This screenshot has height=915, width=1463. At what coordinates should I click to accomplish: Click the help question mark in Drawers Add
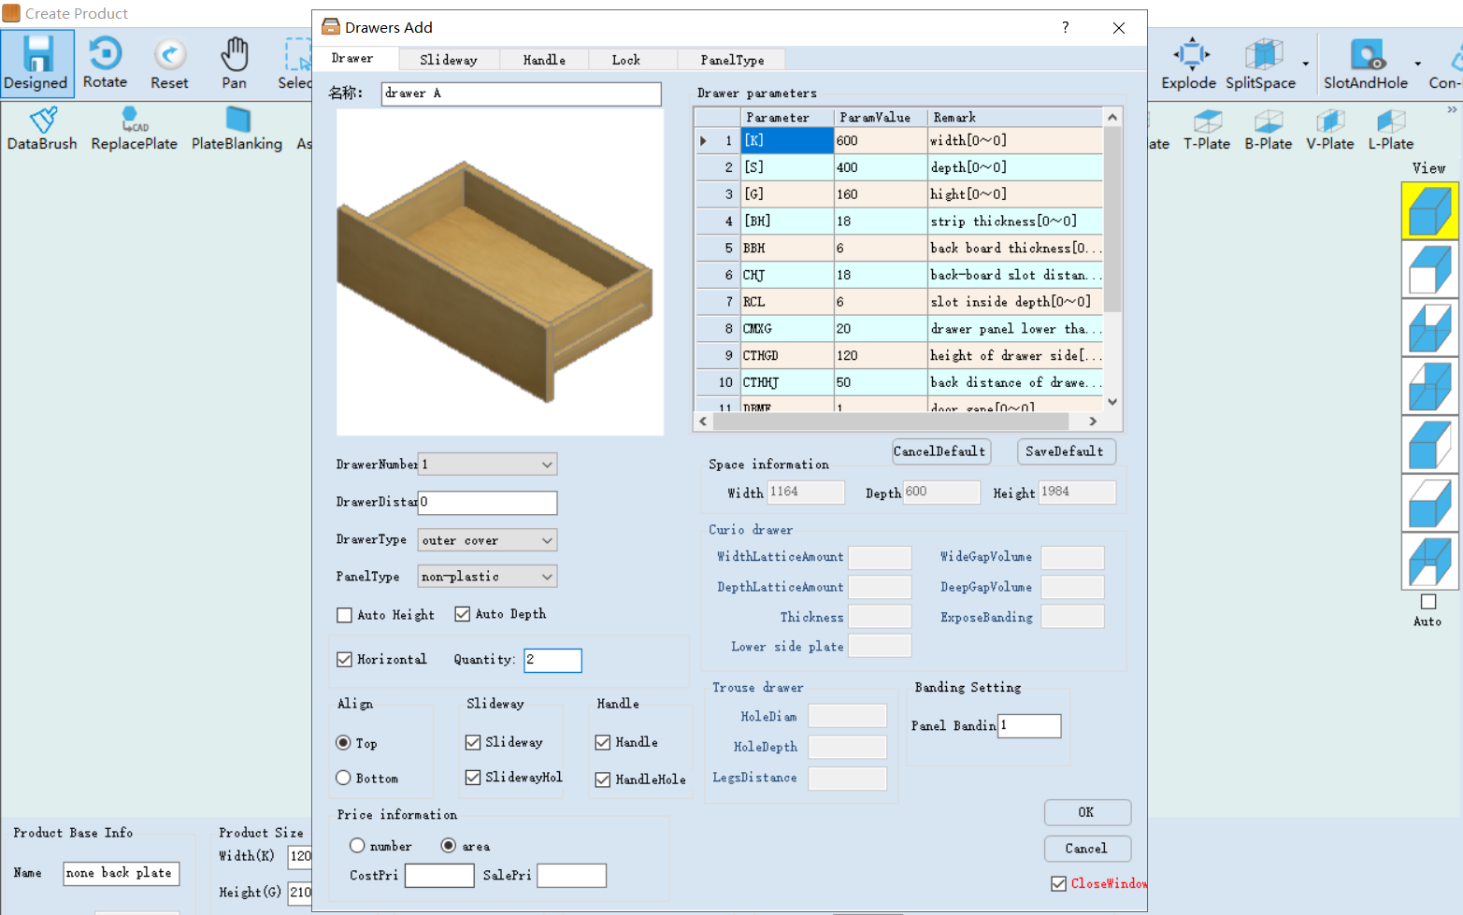1066,27
